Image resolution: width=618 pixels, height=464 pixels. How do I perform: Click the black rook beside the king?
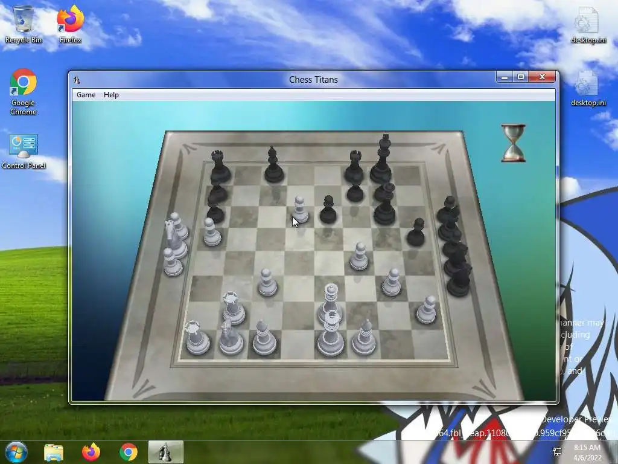click(354, 167)
